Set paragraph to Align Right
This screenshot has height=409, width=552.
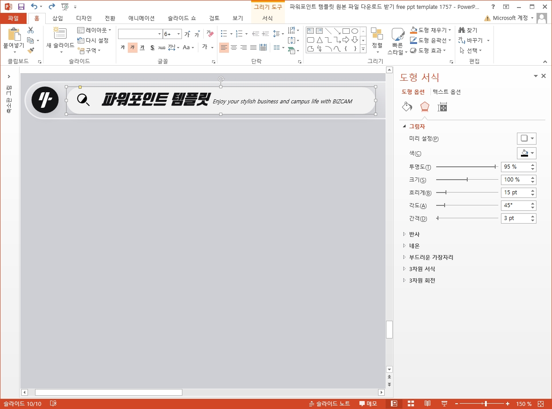[244, 47]
